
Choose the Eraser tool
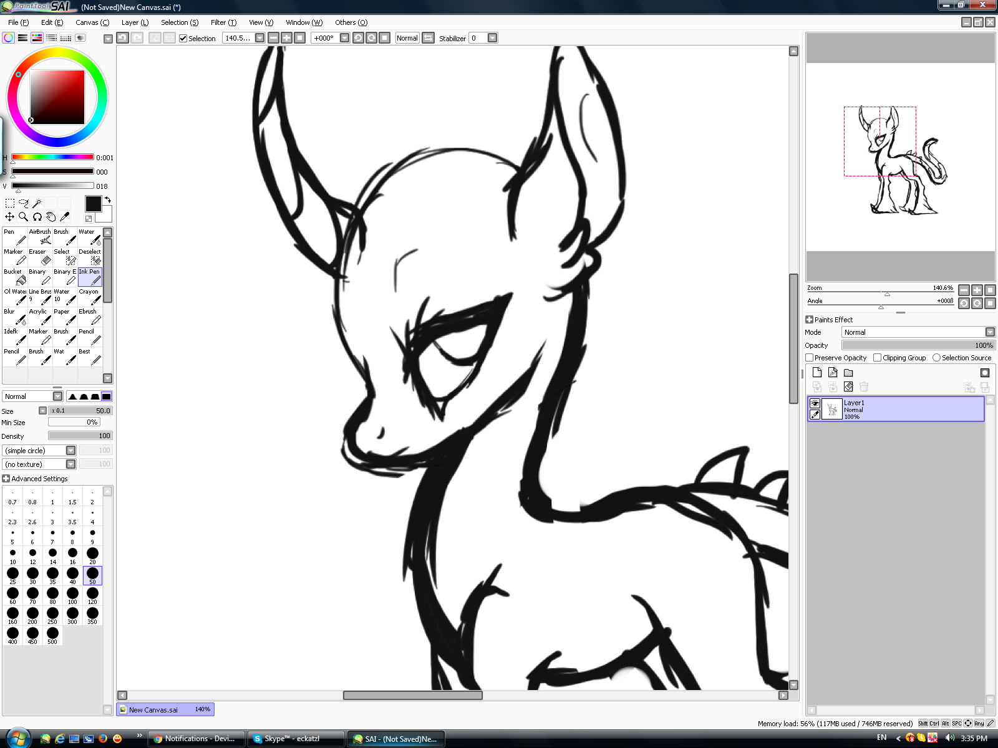click(x=40, y=257)
